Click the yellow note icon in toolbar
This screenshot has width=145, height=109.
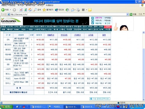[x=90, y=10]
